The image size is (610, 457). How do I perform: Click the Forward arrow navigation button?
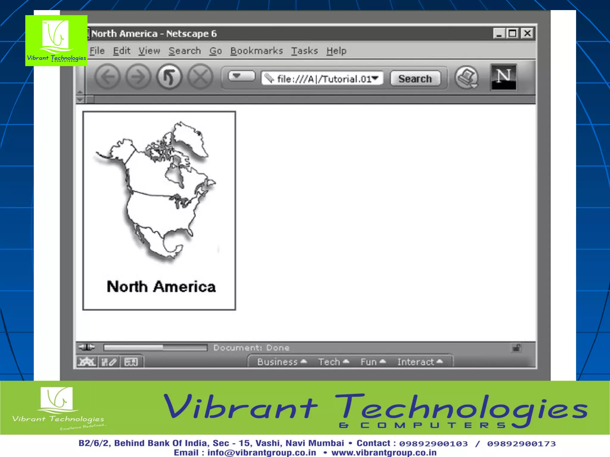(138, 77)
